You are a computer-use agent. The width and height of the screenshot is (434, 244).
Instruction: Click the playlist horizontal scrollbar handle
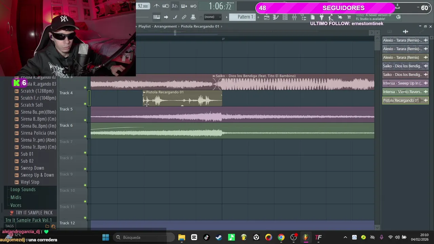pyautogui.click(x=175, y=33)
